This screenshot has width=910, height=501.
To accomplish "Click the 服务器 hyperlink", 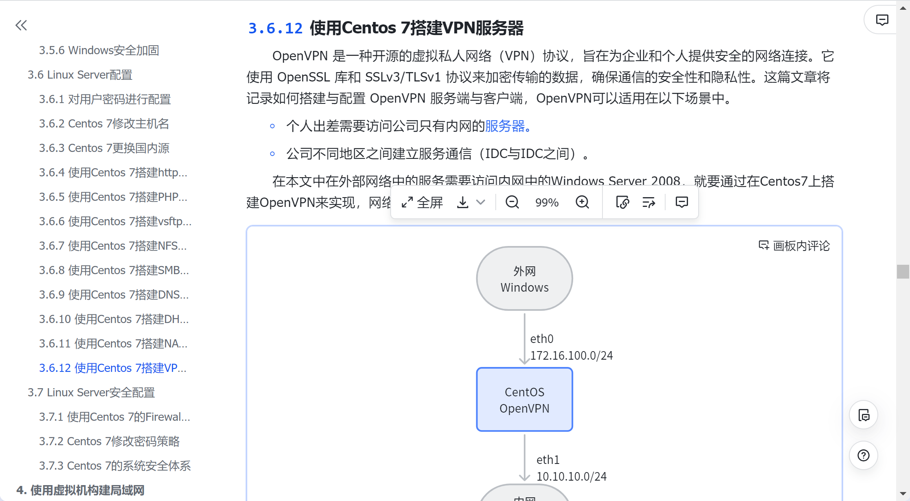I will [505, 126].
